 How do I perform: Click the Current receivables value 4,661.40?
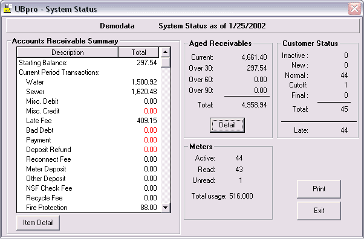tap(254, 57)
